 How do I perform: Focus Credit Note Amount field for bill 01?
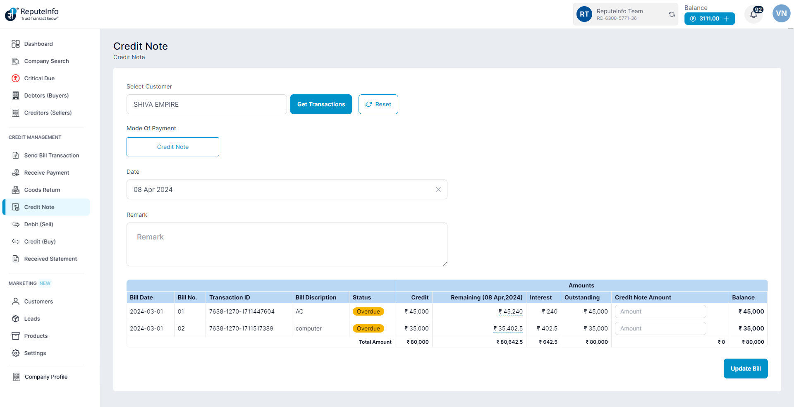660,311
